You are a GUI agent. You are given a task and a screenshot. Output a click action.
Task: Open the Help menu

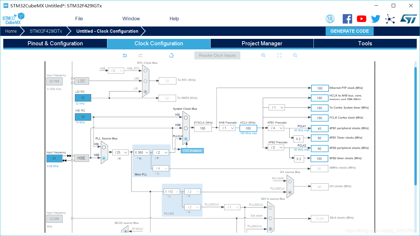click(x=174, y=19)
